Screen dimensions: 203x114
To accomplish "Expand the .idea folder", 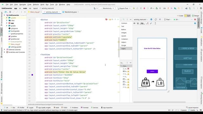I will [7, 20].
